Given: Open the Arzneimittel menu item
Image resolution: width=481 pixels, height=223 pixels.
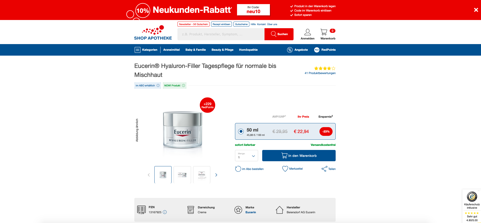Looking at the screenshot, I should pyautogui.click(x=172, y=50).
